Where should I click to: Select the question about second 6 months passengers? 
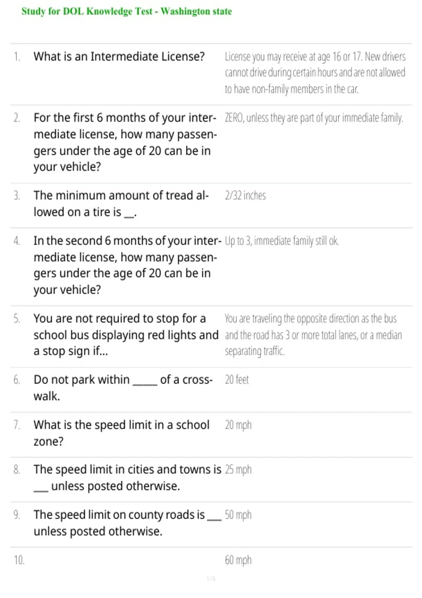127,265
